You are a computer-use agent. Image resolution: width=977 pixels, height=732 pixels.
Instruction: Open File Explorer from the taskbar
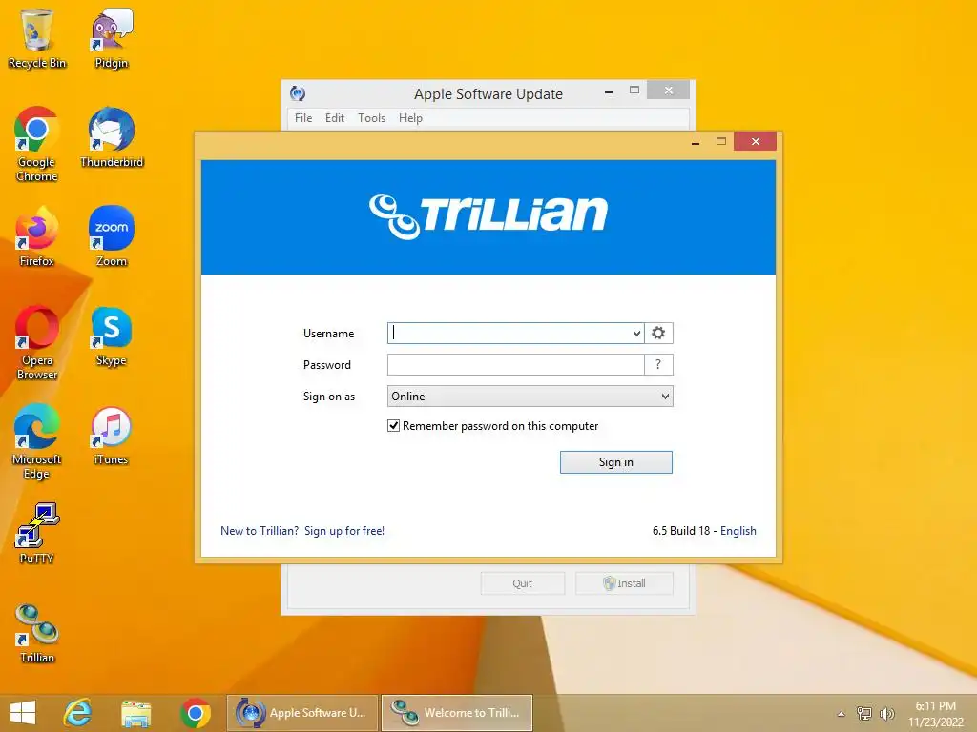click(x=135, y=713)
